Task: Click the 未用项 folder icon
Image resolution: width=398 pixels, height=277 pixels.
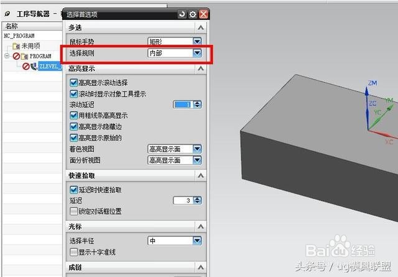Action: [16, 46]
